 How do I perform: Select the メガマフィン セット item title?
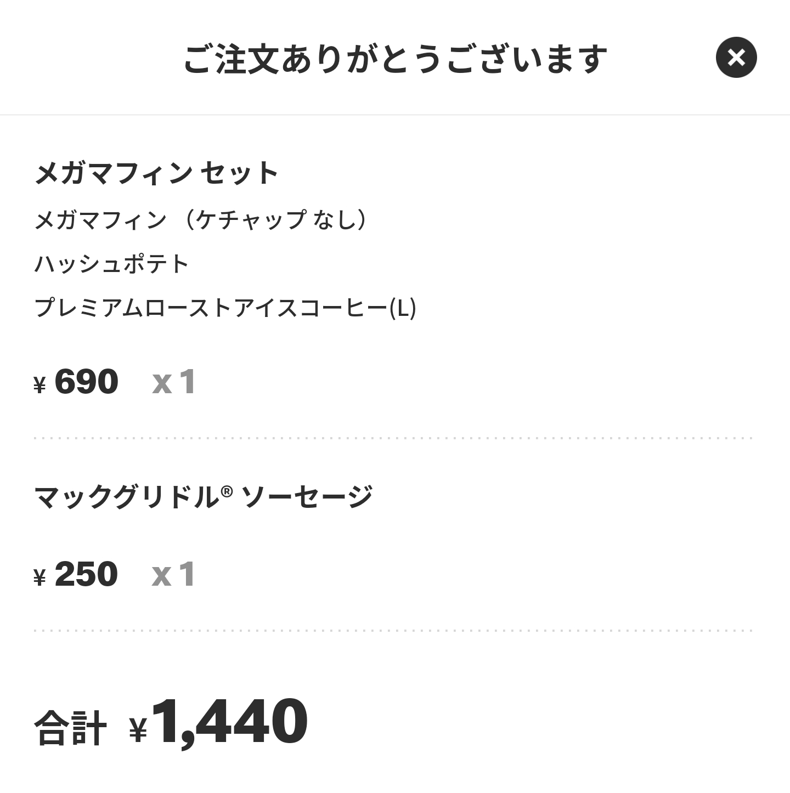157,173
